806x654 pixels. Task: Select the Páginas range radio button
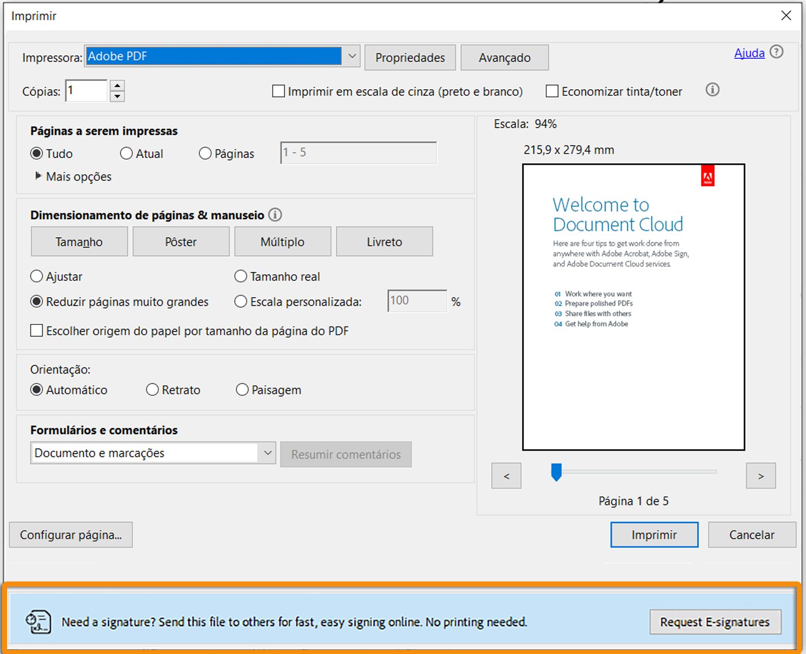coord(205,154)
